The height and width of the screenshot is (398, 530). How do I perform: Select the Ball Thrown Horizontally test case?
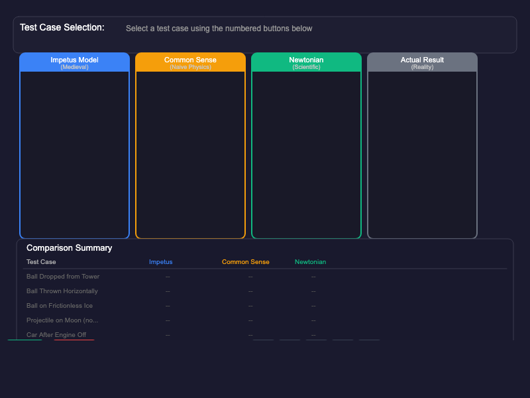[62, 291]
